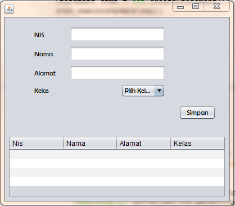Click the NIS label text
Image resolution: width=235 pixels, height=206 pixels.
[39, 35]
